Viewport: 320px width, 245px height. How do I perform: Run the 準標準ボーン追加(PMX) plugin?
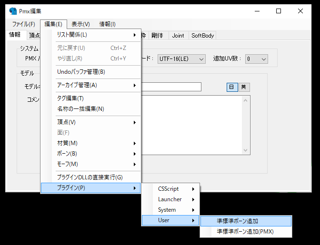(246, 232)
